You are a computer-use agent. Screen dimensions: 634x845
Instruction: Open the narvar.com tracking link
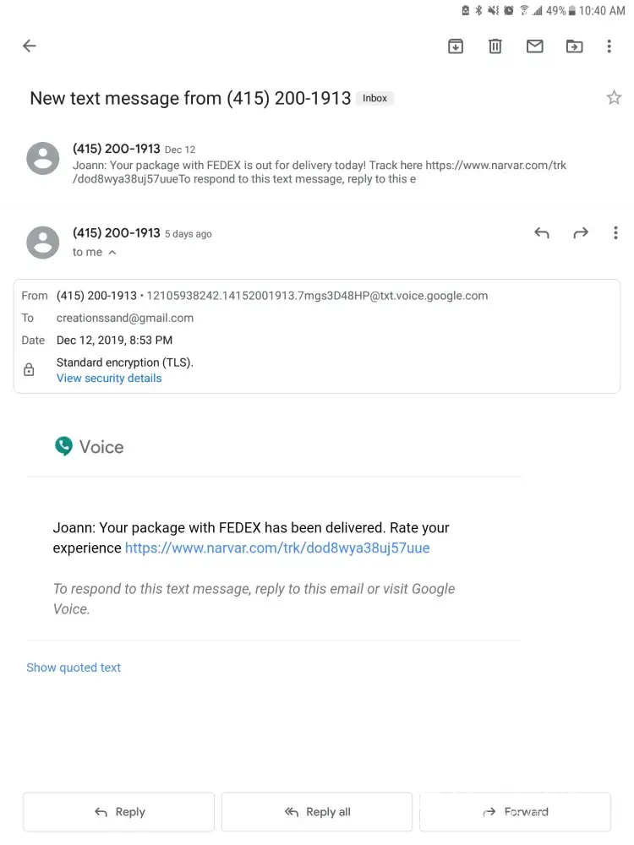[277, 548]
